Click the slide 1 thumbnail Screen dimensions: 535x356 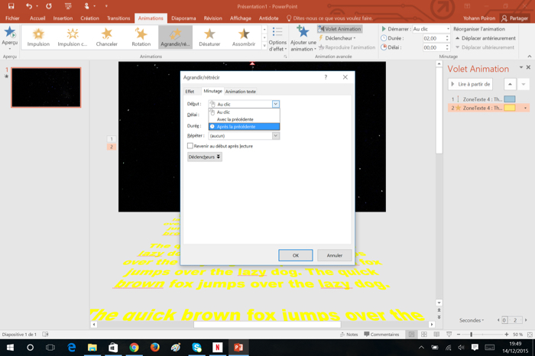click(x=46, y=87)
